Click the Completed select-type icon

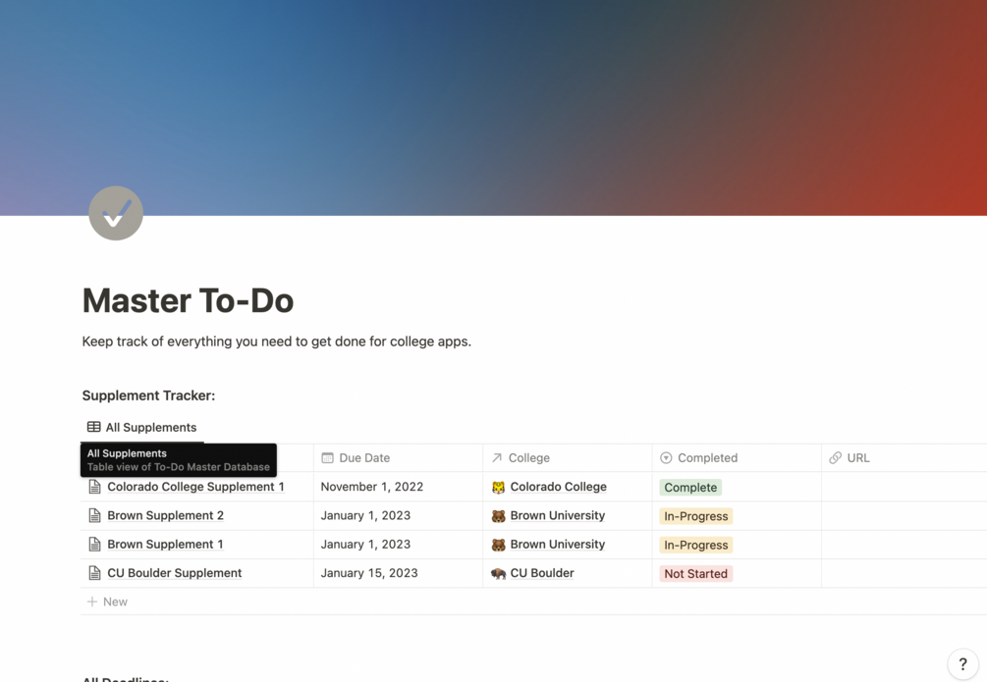tap(666, 458)
